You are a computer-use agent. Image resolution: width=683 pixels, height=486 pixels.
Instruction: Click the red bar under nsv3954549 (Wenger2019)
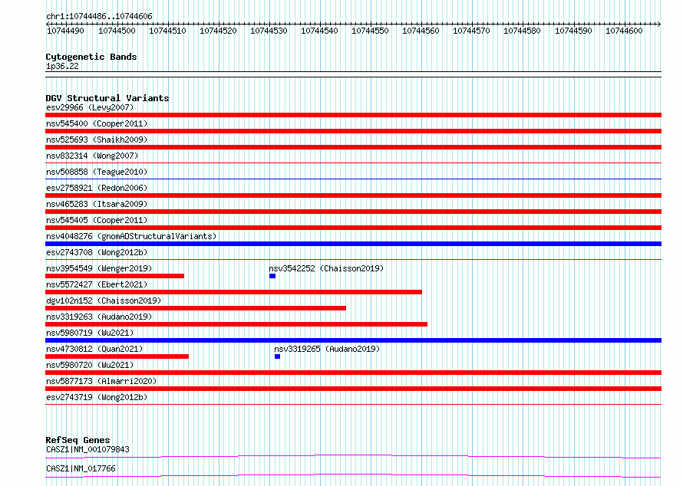(114, 276)
